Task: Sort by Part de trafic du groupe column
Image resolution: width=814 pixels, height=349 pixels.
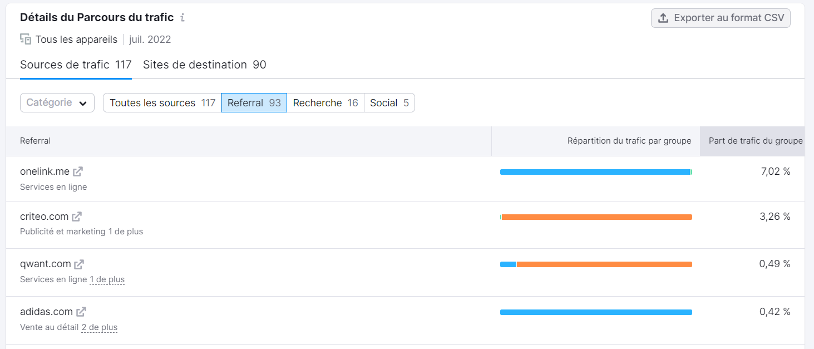Action: point(755,141)
